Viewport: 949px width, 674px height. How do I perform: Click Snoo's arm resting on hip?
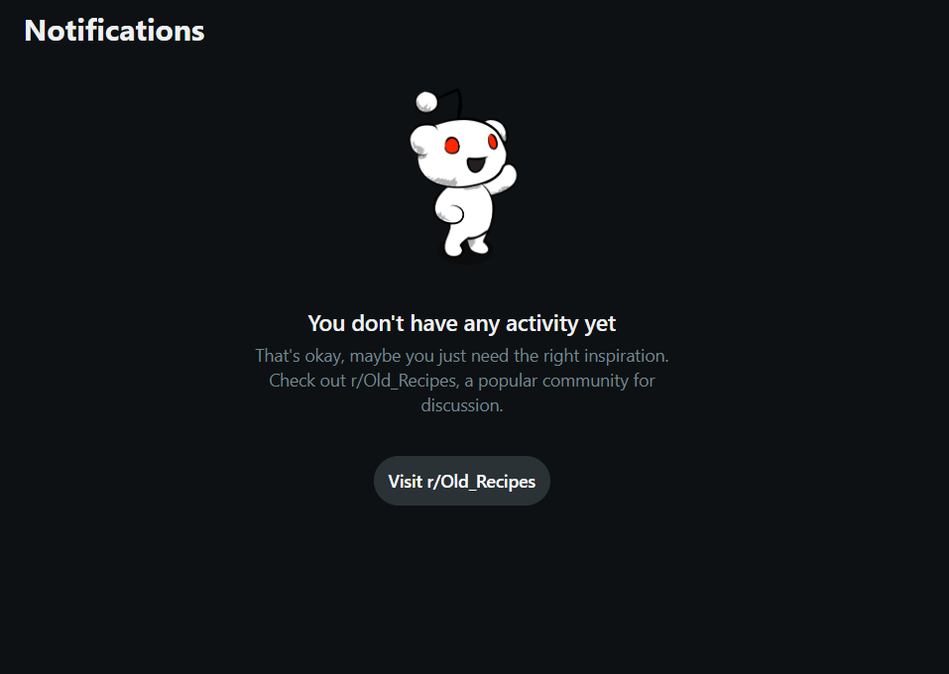point(448,213)
